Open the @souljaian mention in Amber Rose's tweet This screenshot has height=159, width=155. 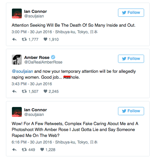tap(22, 71)
